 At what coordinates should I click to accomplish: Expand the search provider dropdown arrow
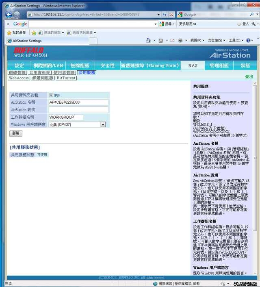(x=257, y=14)
